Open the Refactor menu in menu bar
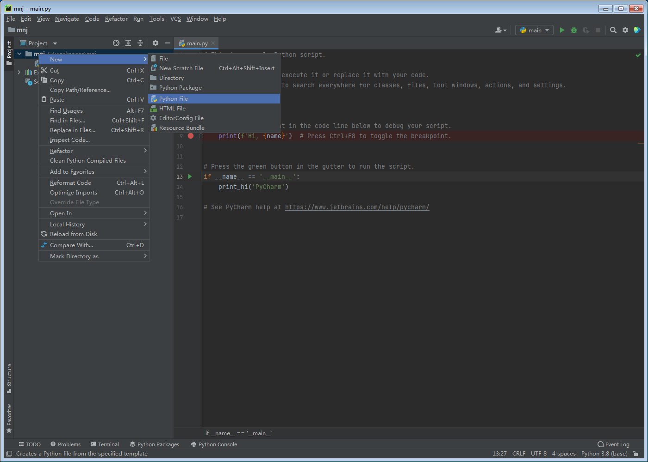The width and height of the screenshot is (648, 462). tap(116, 19)
